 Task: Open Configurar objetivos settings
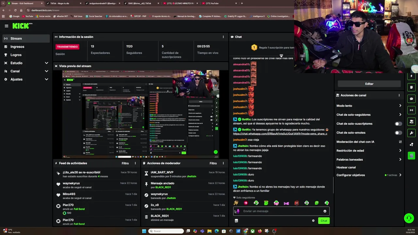369,175
